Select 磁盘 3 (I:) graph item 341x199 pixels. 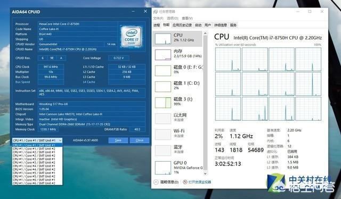pyautogui.click(x=178, y=102)
